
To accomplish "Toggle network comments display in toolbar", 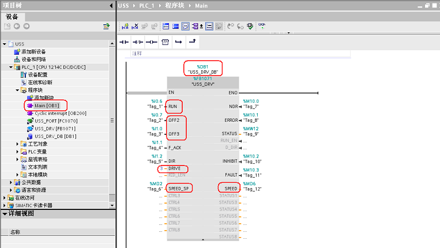I will pyautogui.click(x=185, y=27).
